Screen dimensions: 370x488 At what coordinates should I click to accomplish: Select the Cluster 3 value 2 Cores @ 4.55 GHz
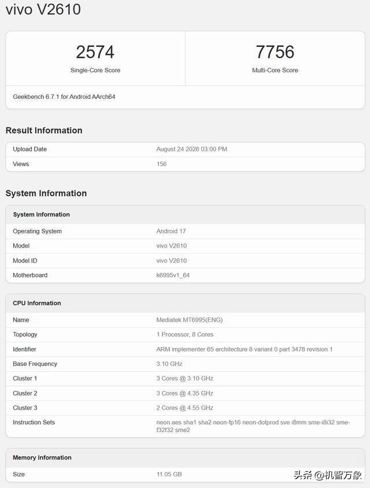pos(185,408)
